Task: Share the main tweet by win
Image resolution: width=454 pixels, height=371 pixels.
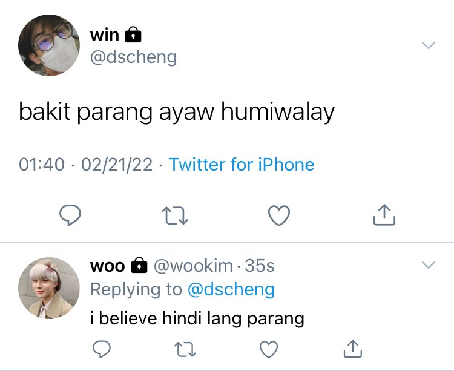Action: (384, 215)
